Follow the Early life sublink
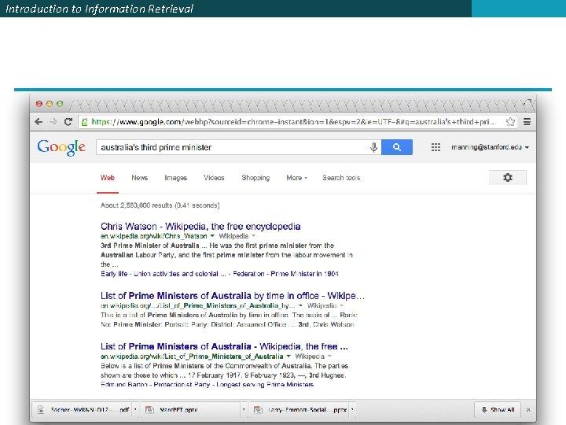Viewport: 566px width, 425px height. (114, 274)
